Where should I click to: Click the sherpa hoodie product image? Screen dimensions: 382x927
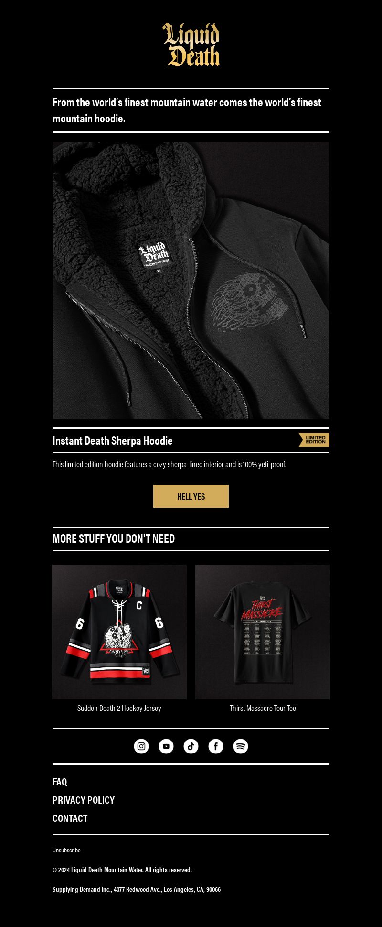191,280
